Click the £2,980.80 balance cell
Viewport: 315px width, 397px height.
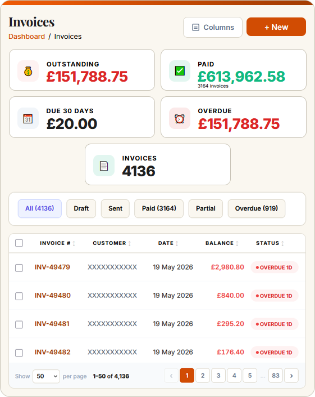pyautogui.click(x=227, y=267)
